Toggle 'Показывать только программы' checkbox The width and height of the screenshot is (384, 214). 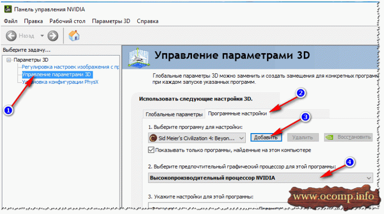pyautogui.click(x=151, y=150)
